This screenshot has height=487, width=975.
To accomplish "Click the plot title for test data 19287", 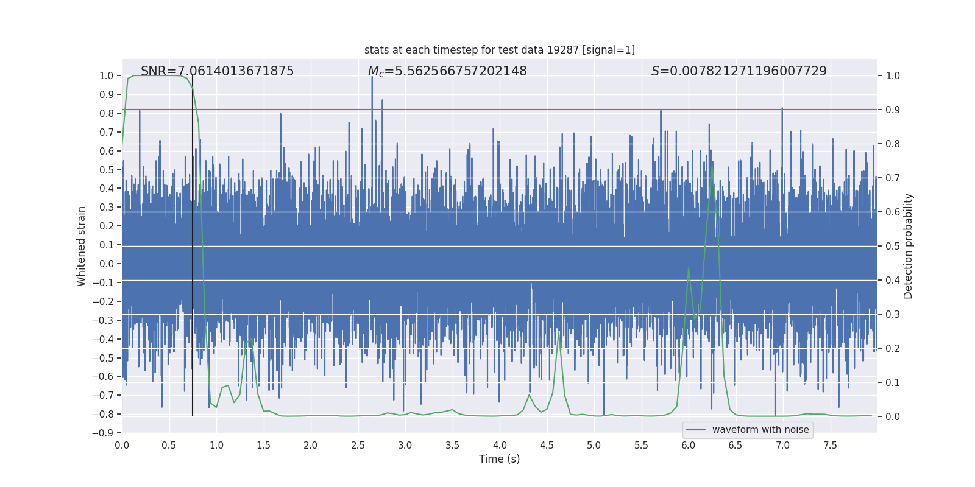I will click(499, 50).
